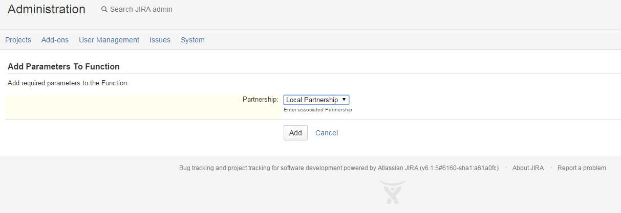Cancel adding parameters
621x213 pixels.
pos(327,133)
